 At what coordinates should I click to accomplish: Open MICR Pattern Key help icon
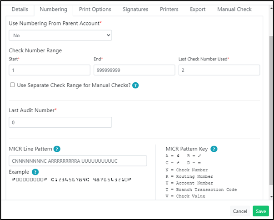pyautogui.click(x=214, y=149)
